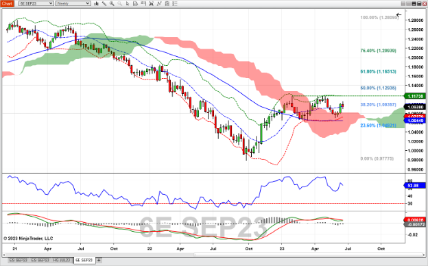
Task: Select the active 6E SEP23 tab
Action: [x=84, y=260]
